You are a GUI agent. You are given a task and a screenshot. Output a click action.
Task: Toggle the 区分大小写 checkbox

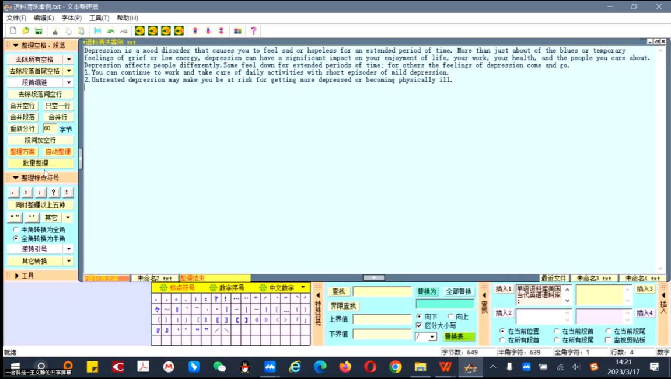419,325
